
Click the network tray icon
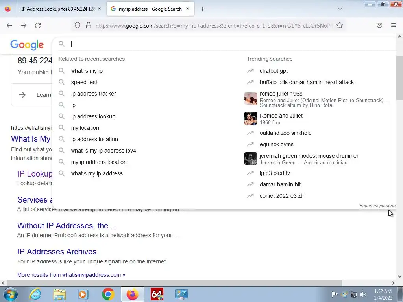click(354, 295)
